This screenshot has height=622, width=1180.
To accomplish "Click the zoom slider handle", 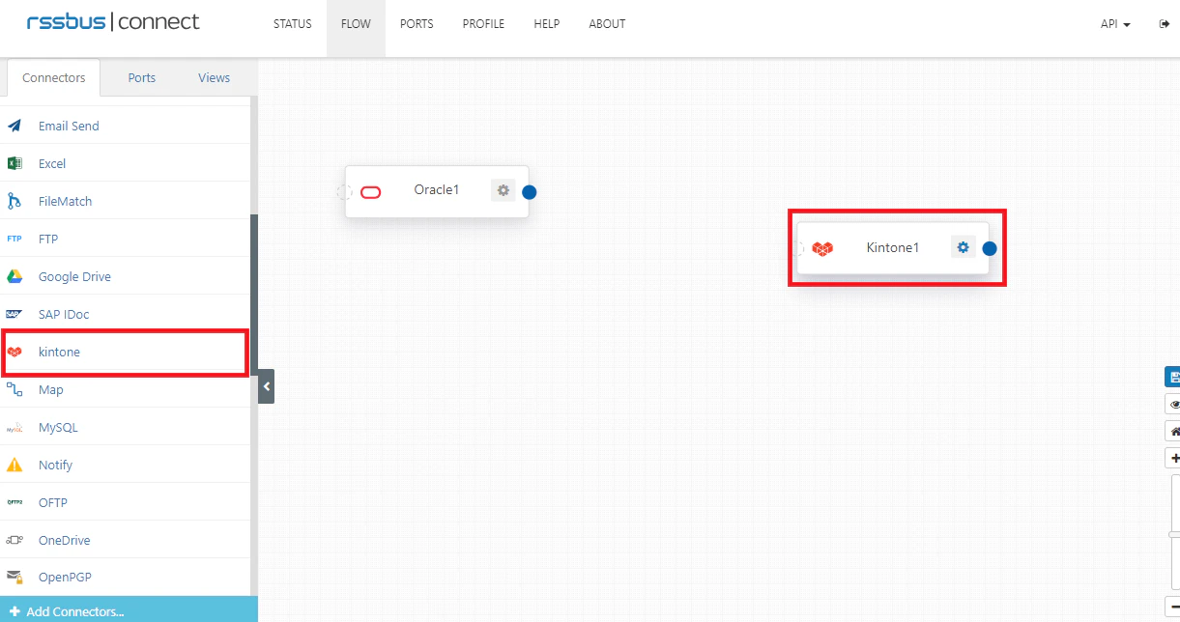I will point(1173,534).
